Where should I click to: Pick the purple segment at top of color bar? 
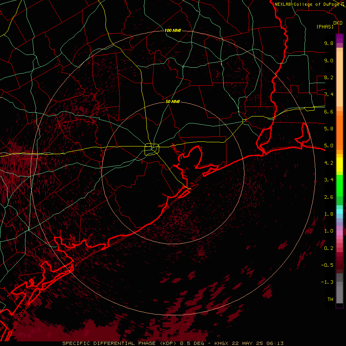point(339,38)
